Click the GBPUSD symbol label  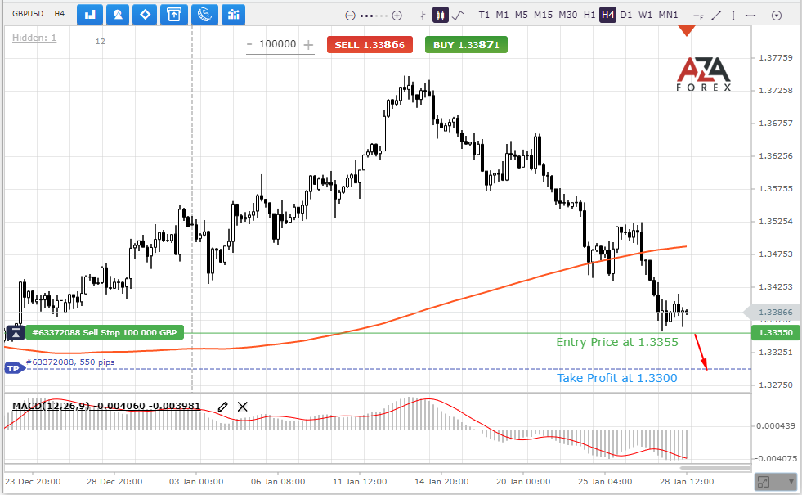28,13
